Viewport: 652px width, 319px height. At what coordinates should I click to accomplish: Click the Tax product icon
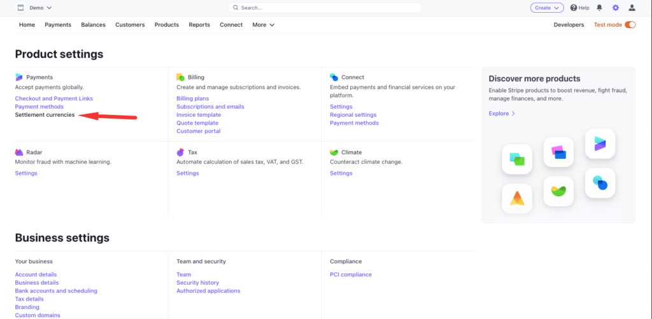(180, 153)
